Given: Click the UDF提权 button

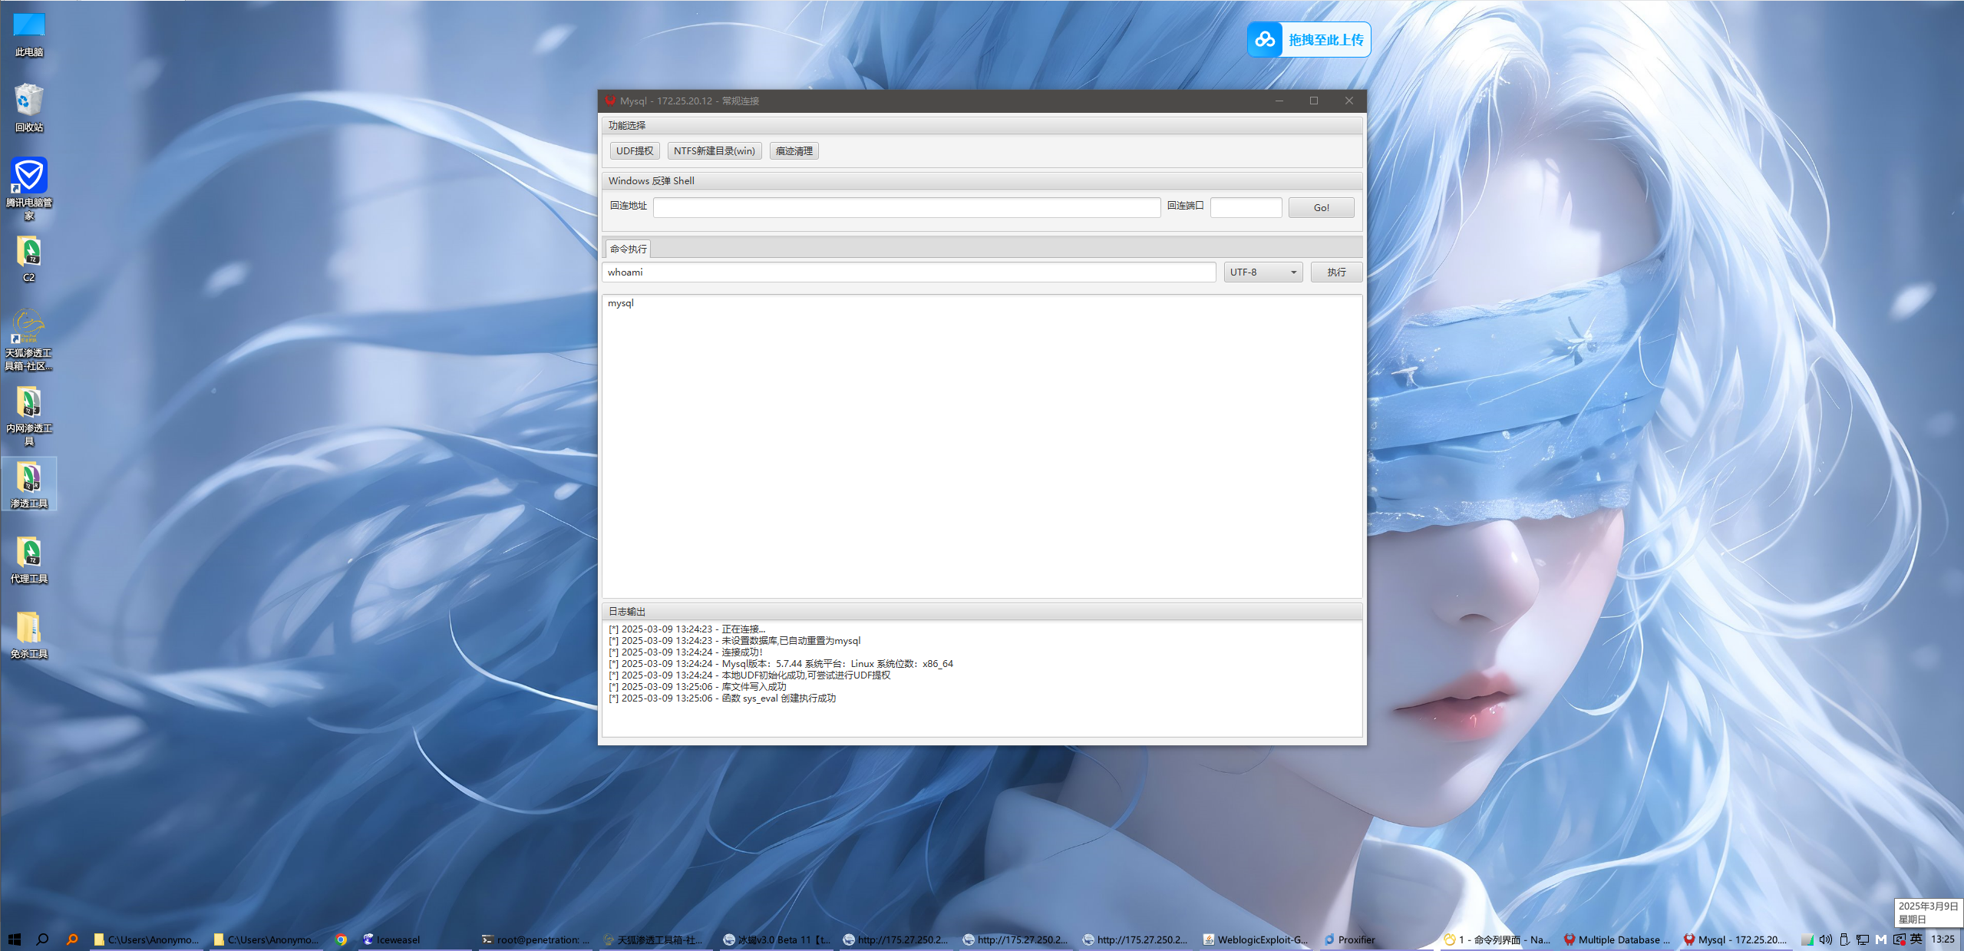Looking at the screenshot, I should pyautogui.click(x=634, y=151).
